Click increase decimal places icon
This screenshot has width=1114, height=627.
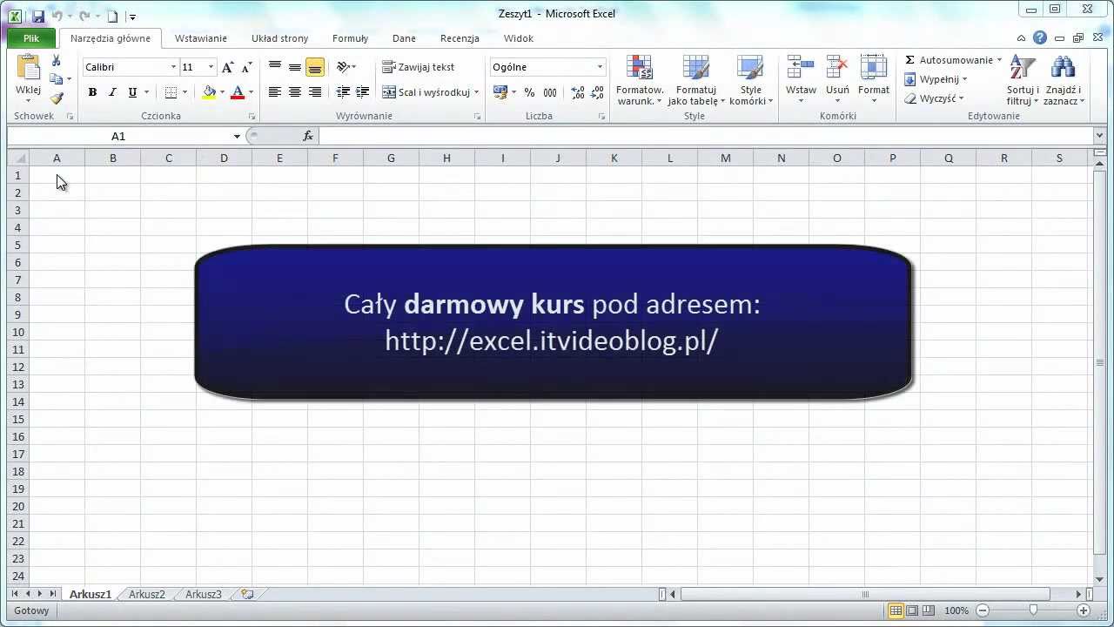[x=578, y=92]
